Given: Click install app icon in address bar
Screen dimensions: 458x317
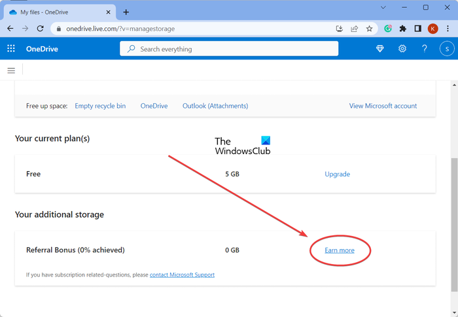Looking at the screenshot, I should pyautogui.click(x=339, y=29).
